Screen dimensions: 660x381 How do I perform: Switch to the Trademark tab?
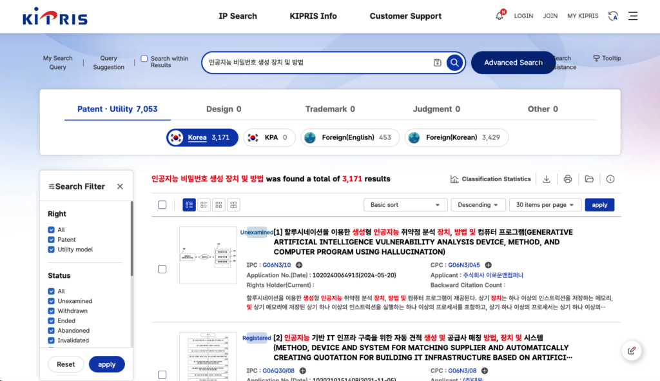pos(329,109)
